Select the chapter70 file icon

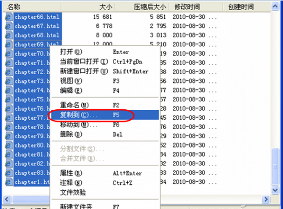(8, 54)
